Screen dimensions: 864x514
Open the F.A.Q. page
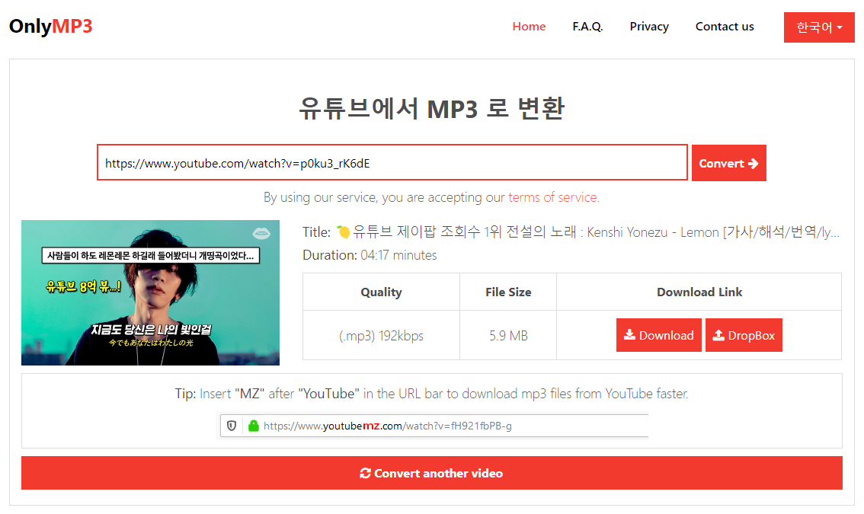(587, 27)
